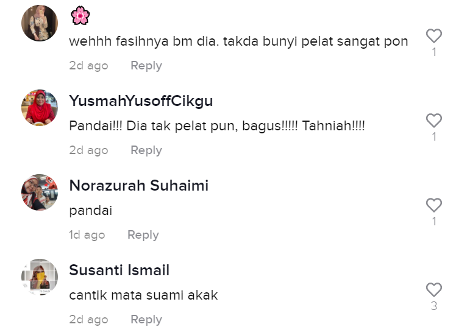Click the 'Pandai!!! Dia tak pelat pun' comment text
The image size is (470, 327).
coord(216,127)
